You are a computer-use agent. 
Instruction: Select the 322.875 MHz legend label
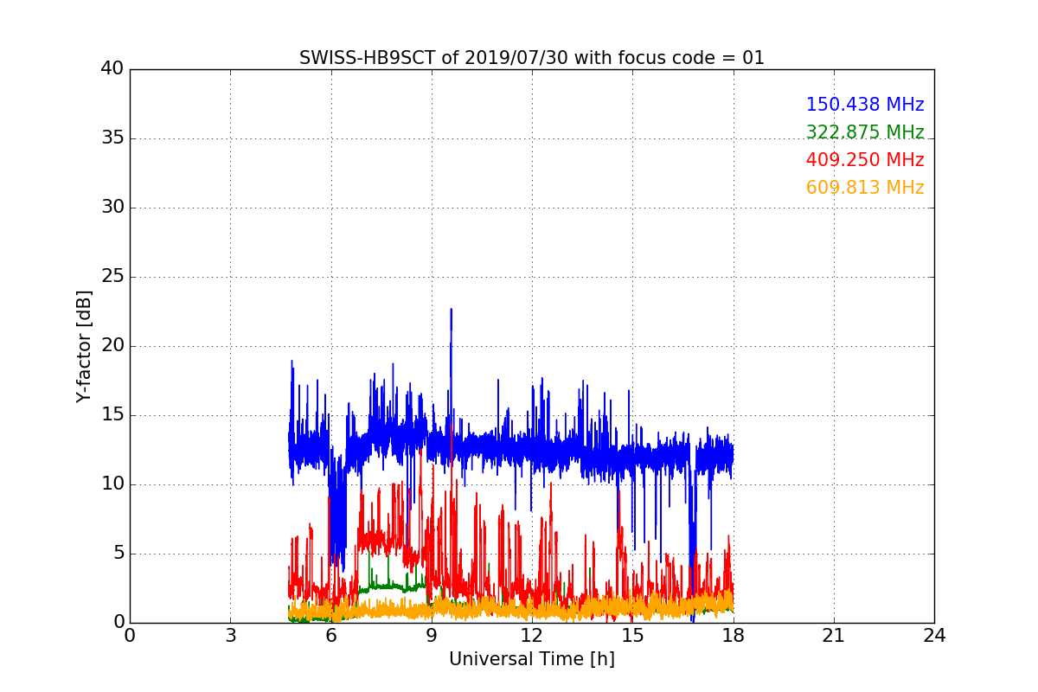click(x=865, y=132)
